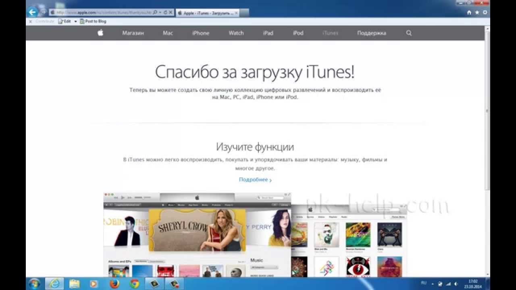
Task: Open iPod in the navigation bar
Action: point(298,33)
